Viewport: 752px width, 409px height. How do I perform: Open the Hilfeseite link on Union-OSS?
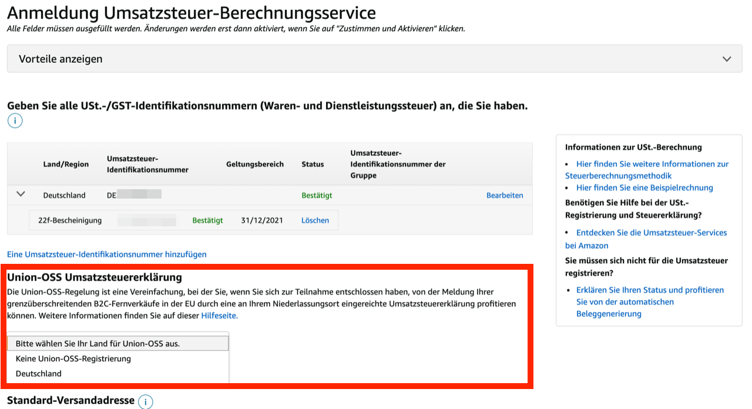click(219, 316)
